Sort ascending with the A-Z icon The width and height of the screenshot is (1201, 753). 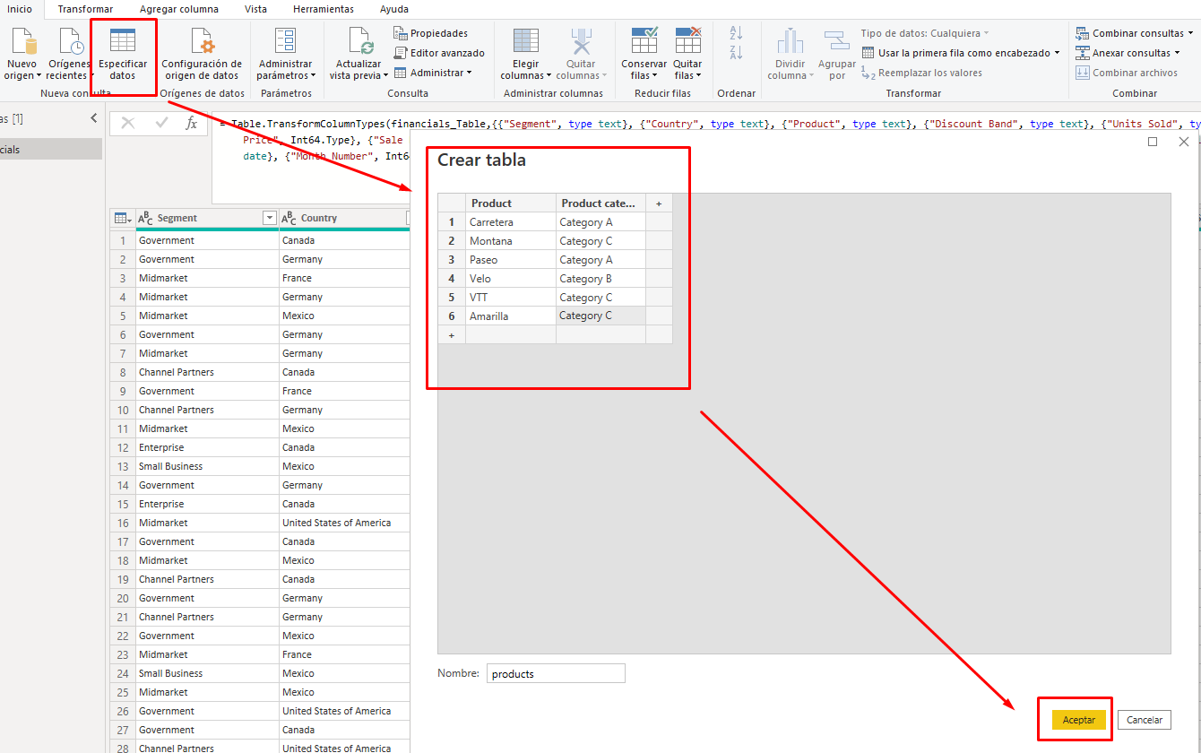[x=736, y=33]
